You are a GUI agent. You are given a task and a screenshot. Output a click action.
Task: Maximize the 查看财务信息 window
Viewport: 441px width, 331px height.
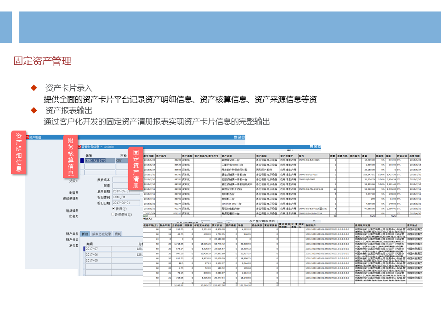click(315, 147)
